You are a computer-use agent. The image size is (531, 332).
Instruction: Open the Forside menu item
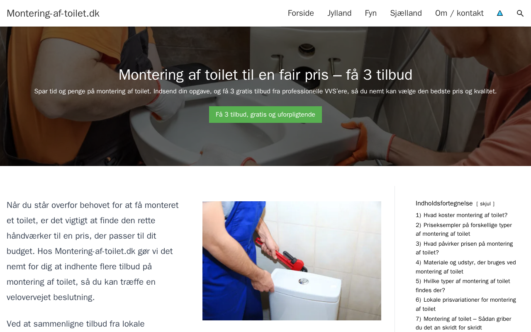pos(301,13)
